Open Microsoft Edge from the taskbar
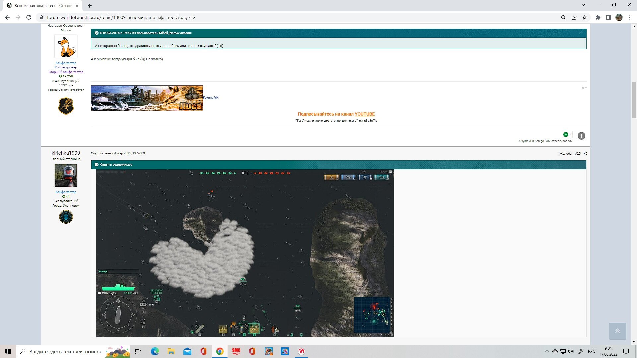 coord(155,351)
